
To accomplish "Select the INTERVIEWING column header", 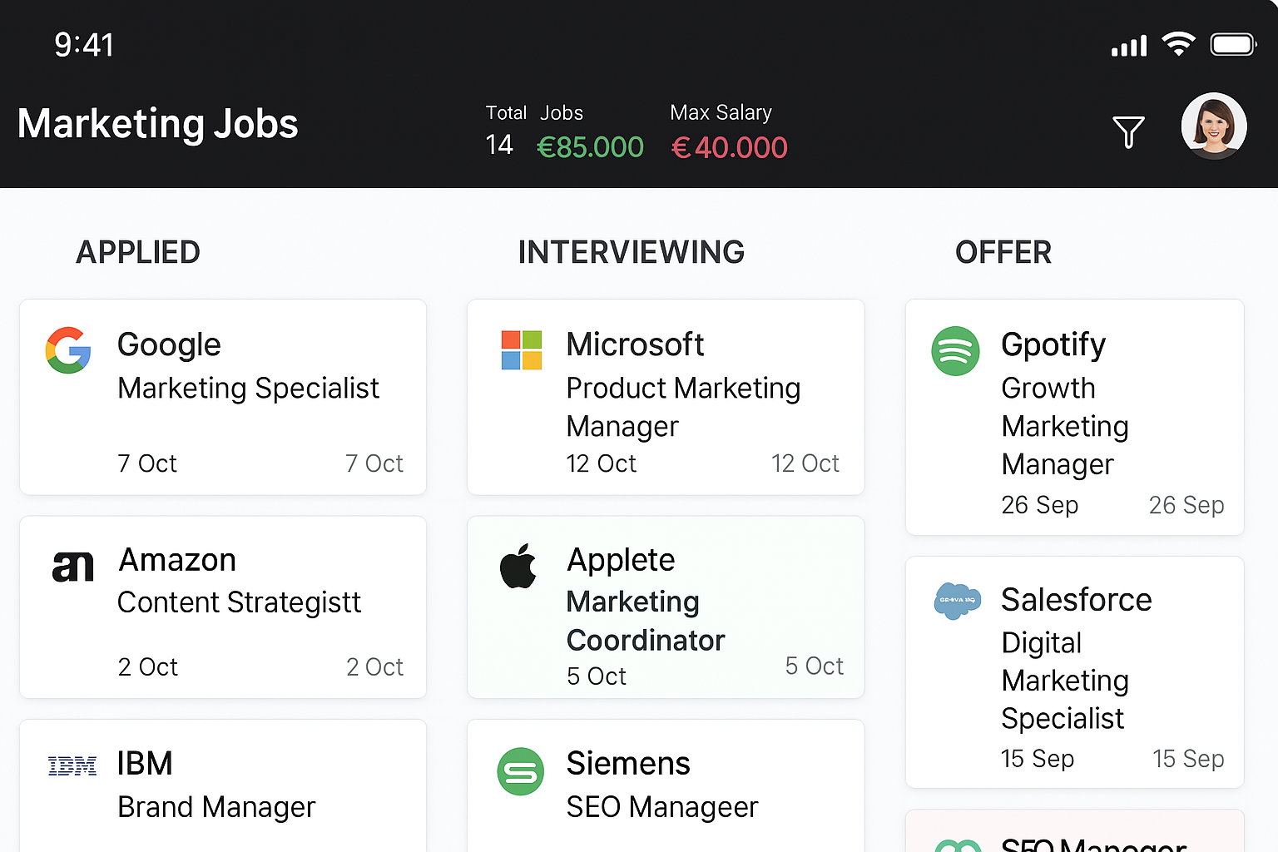I will point(631,252).
